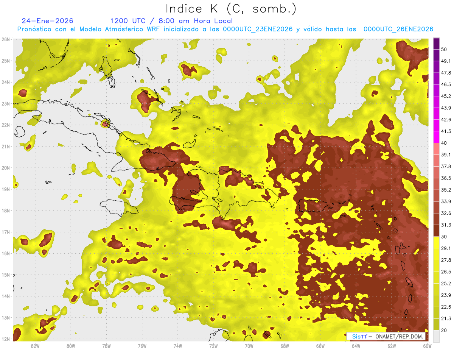
Task: Click the latitude label '24N'
Action: pyautogui.click(x=6, y=82)
